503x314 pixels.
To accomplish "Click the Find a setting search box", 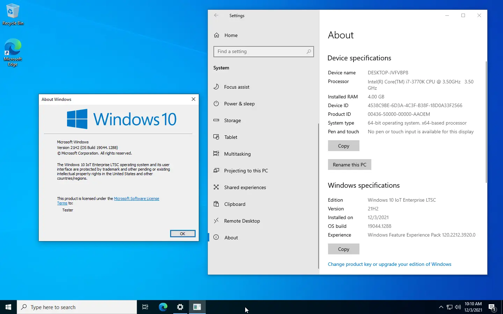I will coord(260,52).
